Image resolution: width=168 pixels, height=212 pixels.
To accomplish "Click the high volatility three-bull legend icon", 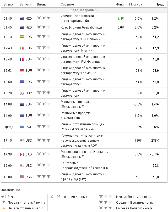I will pyautogui.click(x=105, y=208).
